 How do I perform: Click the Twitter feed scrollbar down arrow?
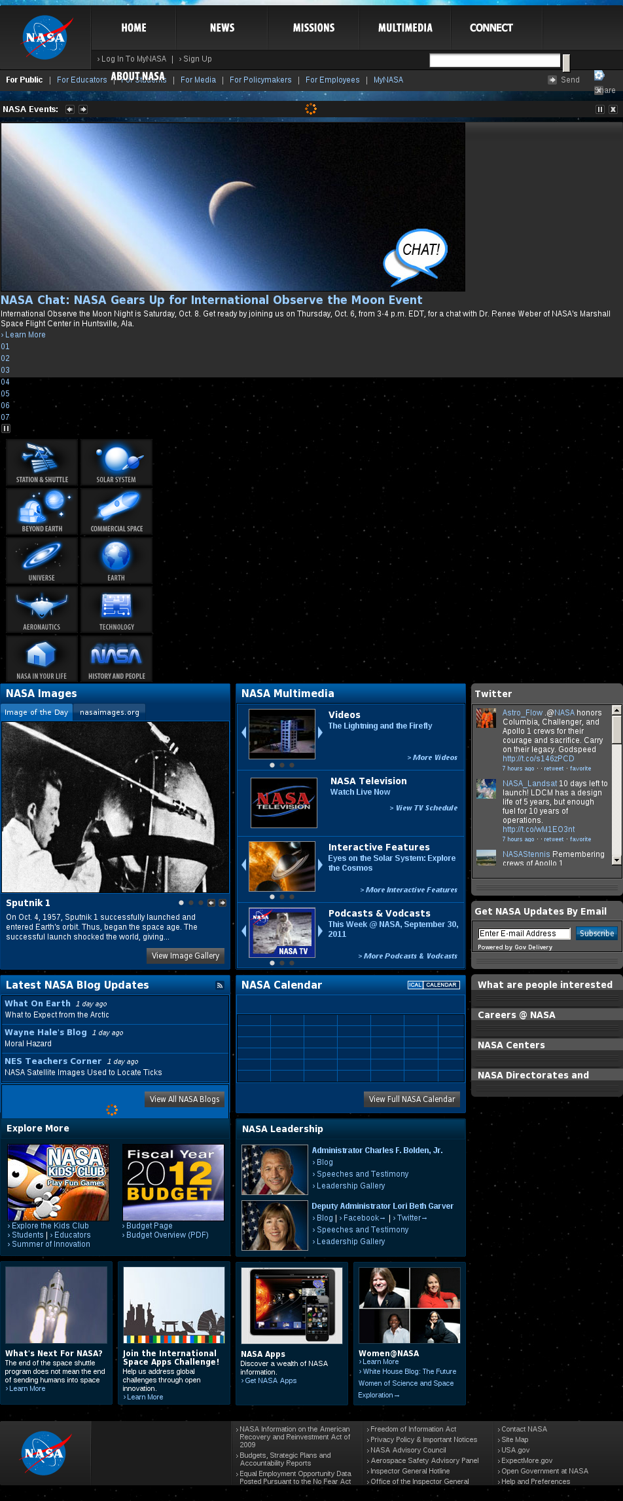point(616,860)
